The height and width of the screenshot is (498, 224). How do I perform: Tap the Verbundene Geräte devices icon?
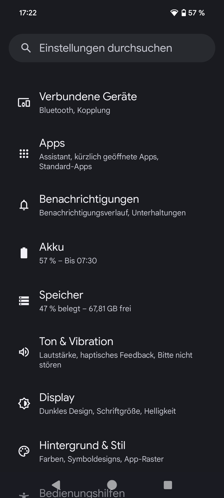(x=24, y=103)
